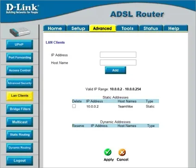Go to Access Control page
Viewport: 196px width, 168px height.
point(19,70)
